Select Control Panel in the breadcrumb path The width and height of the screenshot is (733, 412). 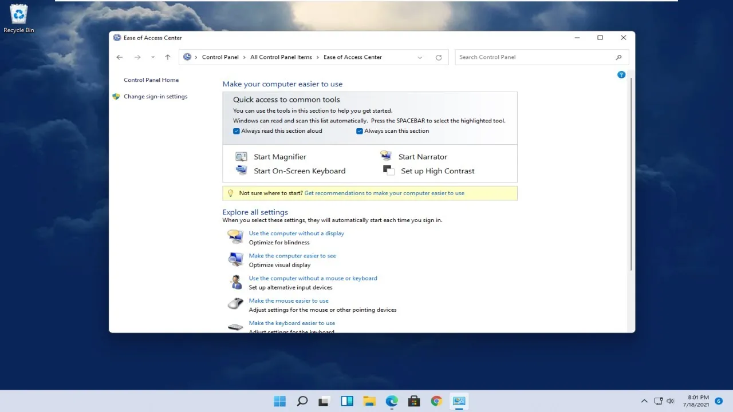coord(220,57)
